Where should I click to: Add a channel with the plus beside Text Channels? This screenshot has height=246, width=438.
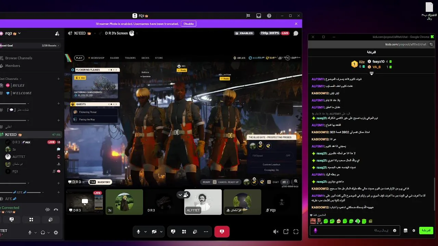pos(59,79)
